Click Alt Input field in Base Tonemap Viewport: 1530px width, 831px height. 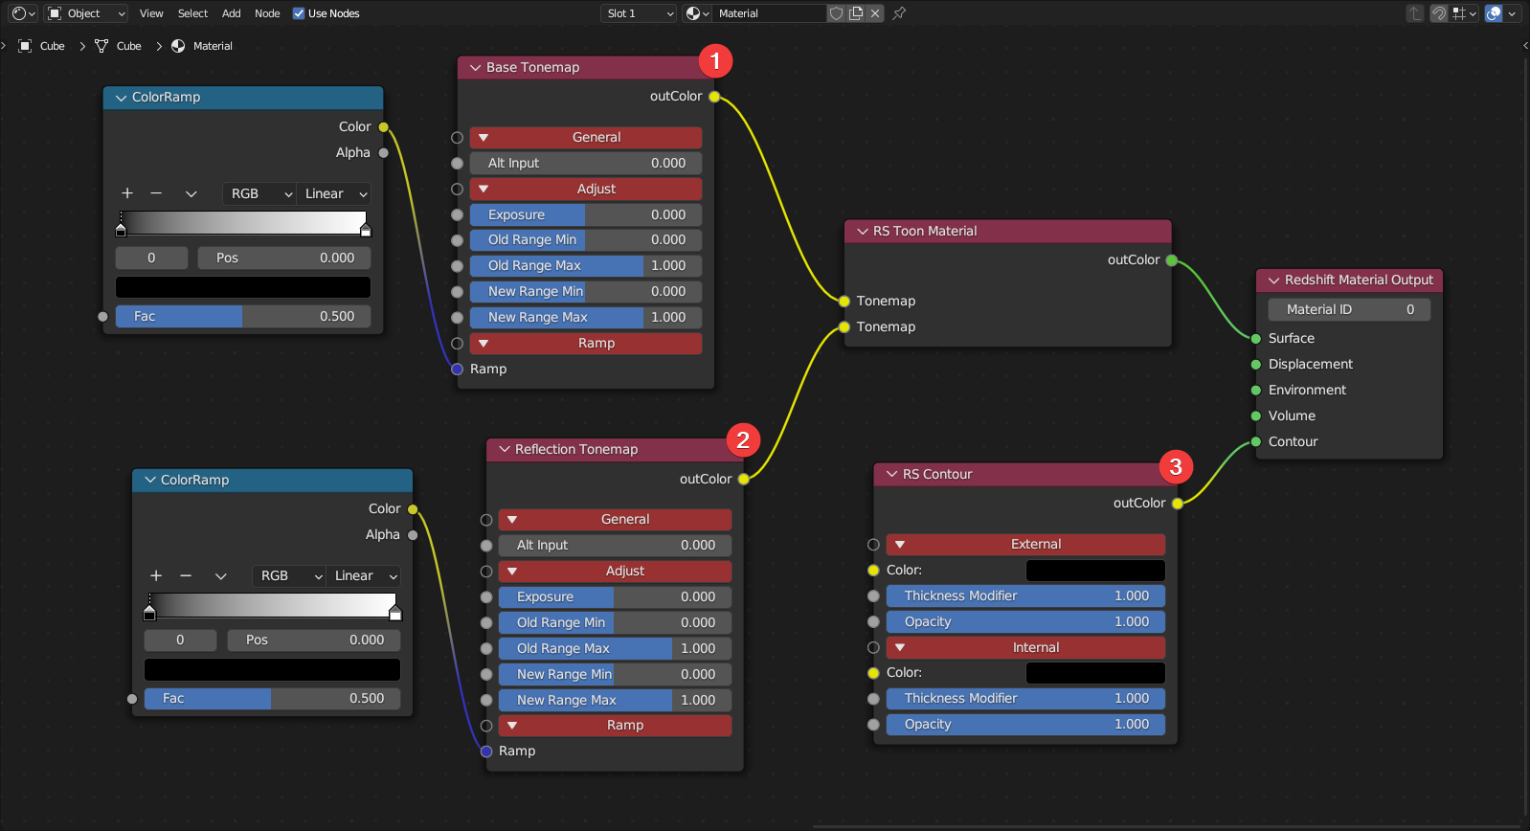(585, 163)
